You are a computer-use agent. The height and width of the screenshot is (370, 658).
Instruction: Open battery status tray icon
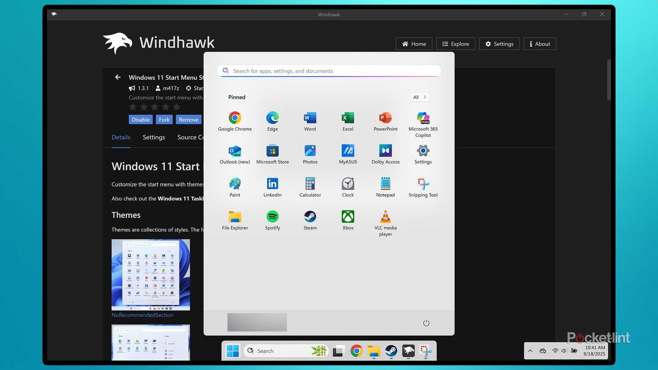574,351
